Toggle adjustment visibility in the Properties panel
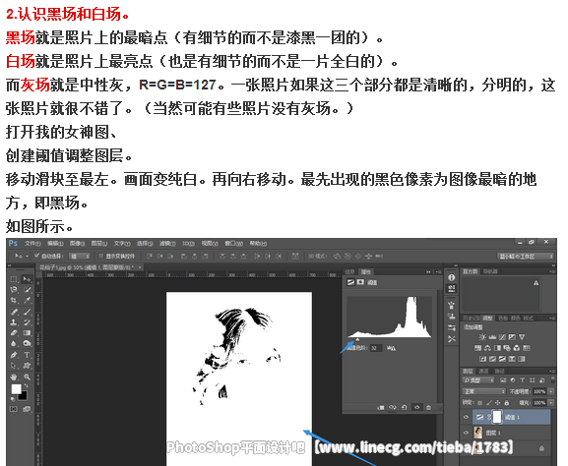 tap(417, 407)
